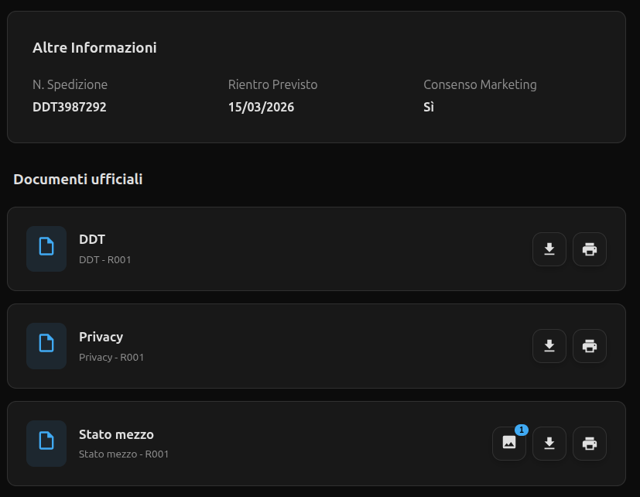The image size is (640, 497).
Task: Click the 'Privacy - R001' subtitle
Action: 111,358
